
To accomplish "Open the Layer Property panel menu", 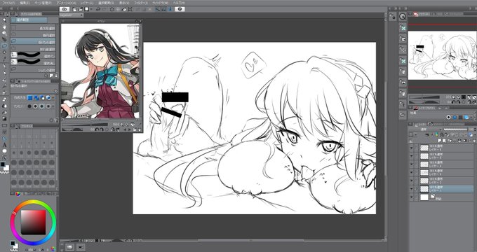I will (x=410, y=108).
